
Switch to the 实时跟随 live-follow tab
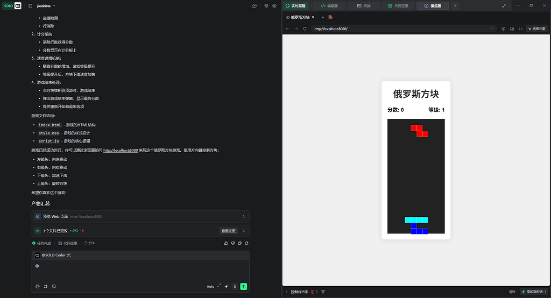[x=295, y=5]
